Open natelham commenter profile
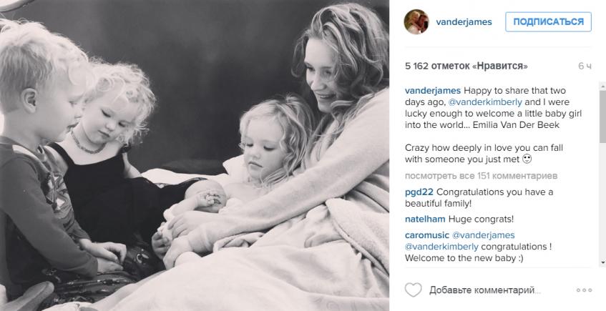This screenshot has height=311, width=606. (x=425, y=219)
